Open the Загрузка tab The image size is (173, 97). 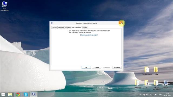point(61,27)
